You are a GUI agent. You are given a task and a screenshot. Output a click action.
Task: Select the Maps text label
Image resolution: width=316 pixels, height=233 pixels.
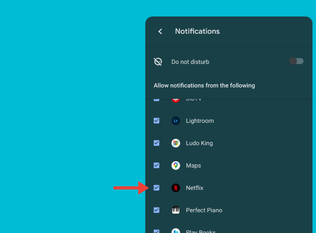(193, 166)
